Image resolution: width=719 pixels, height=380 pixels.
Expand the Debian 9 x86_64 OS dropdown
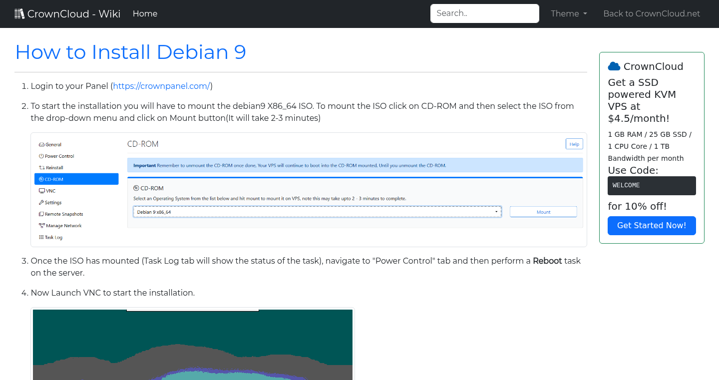coord(318,211)
